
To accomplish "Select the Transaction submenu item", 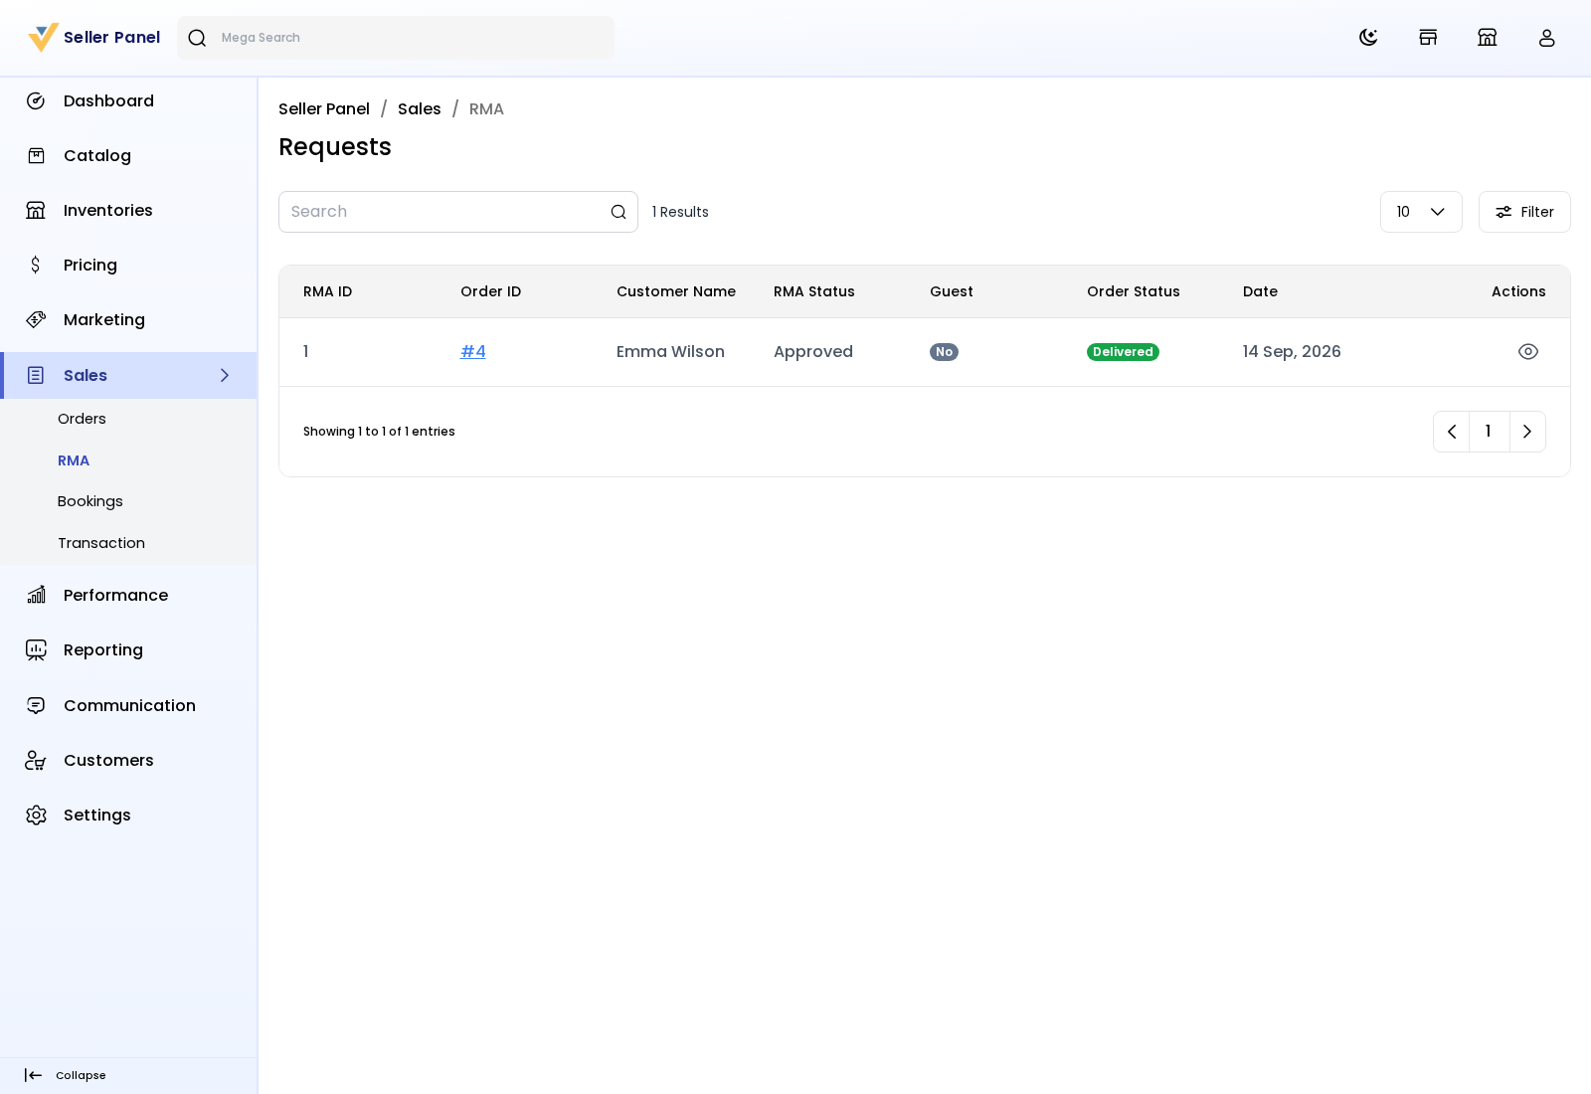I will (101, 544).
